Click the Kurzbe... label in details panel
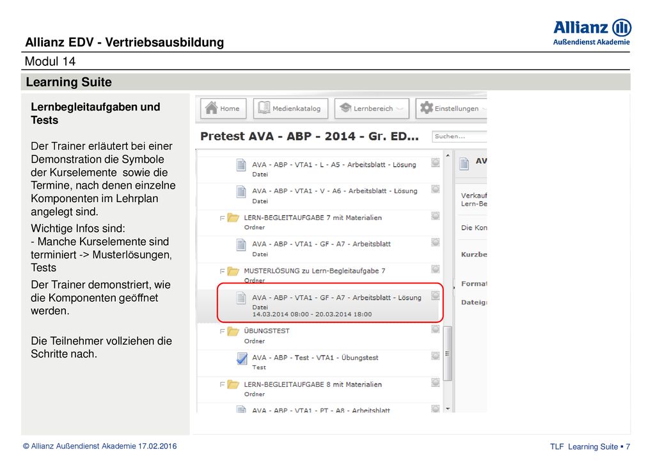This screenshot has height=463, width=655. [x=474, y=255]
